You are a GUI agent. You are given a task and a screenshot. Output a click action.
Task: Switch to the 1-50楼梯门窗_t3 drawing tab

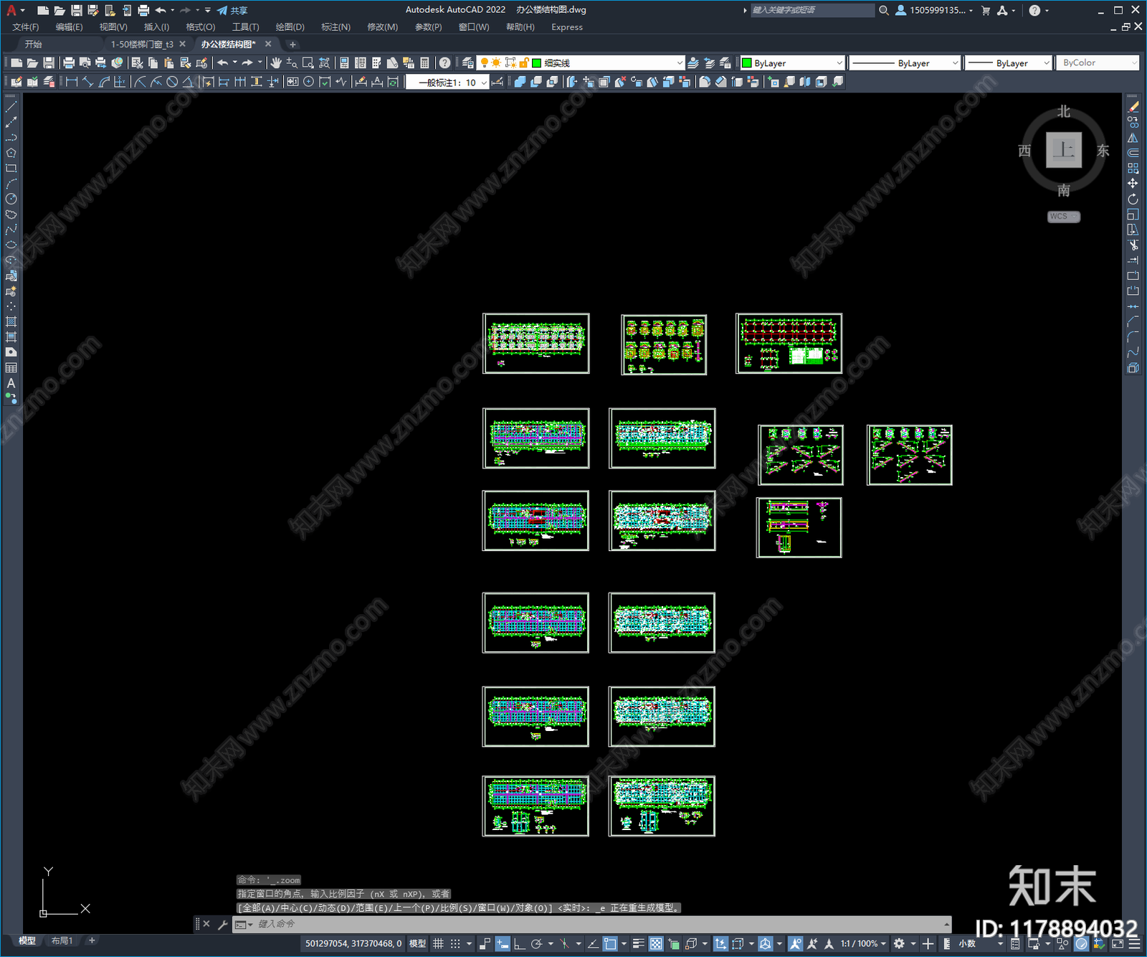(142, 44)
